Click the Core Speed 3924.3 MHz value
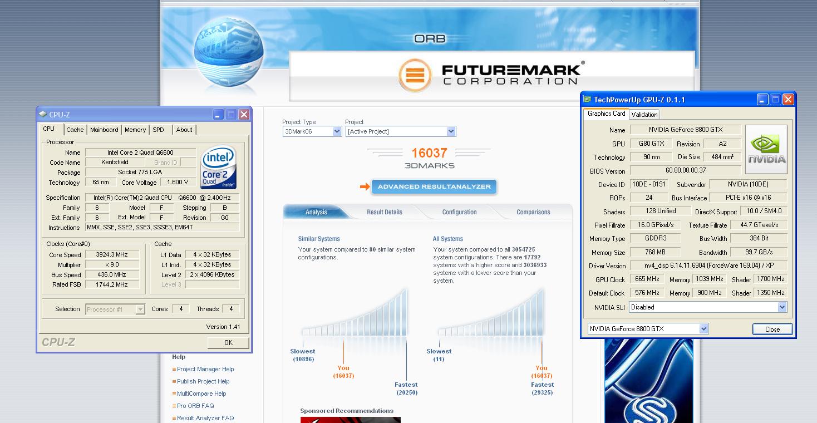The image size is (817, 423). [111, 254]
